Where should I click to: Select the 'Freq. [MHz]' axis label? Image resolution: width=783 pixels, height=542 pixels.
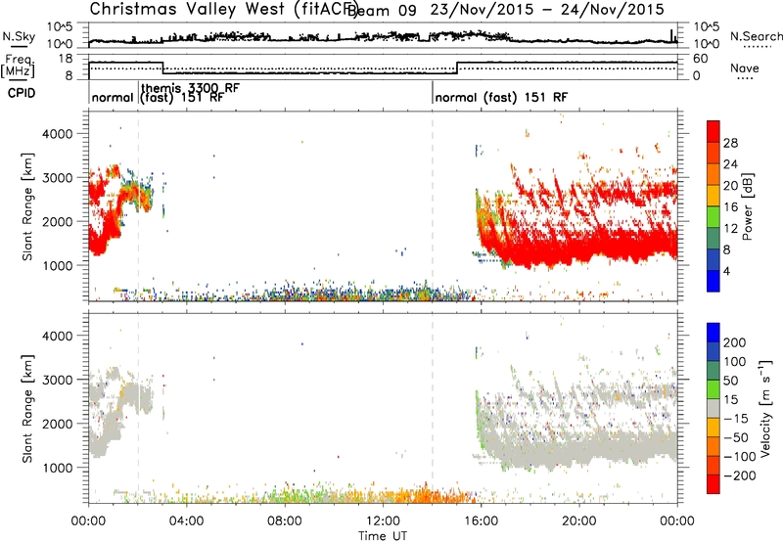tap(18, 66)
